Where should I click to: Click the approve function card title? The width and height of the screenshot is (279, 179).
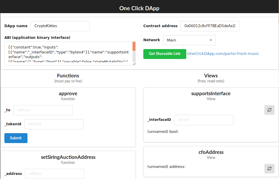[x=68, y=94]
